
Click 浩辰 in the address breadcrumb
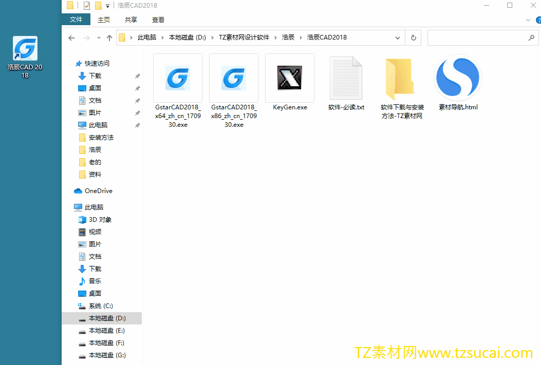pos(288,37)
